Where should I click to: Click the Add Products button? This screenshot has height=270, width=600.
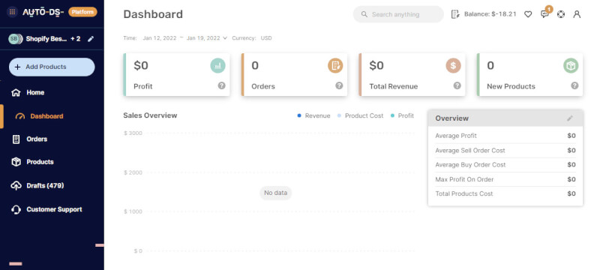[x=52, y=67]
